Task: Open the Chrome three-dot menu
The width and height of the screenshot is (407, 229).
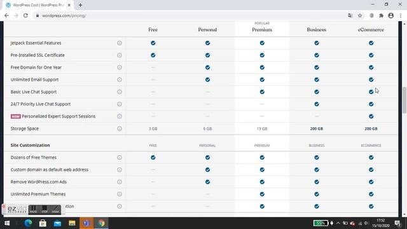Action: pyautogui.click(x=401, y=15)
